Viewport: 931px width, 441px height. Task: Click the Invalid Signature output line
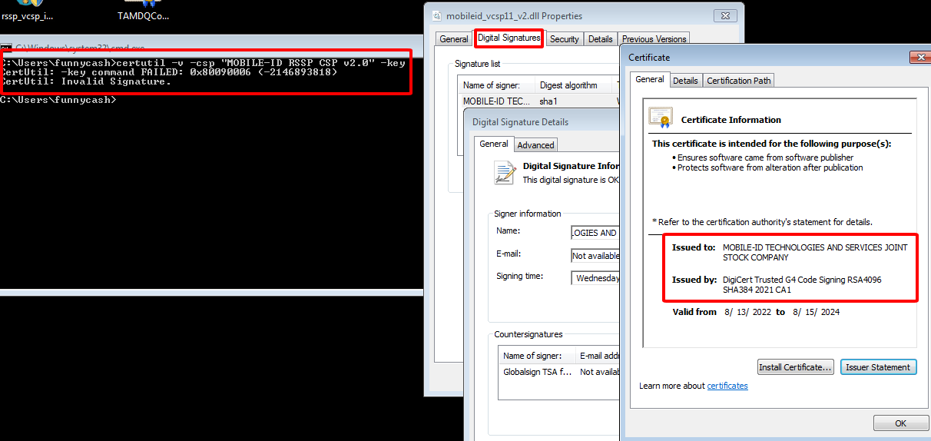[x=85, y=81]
